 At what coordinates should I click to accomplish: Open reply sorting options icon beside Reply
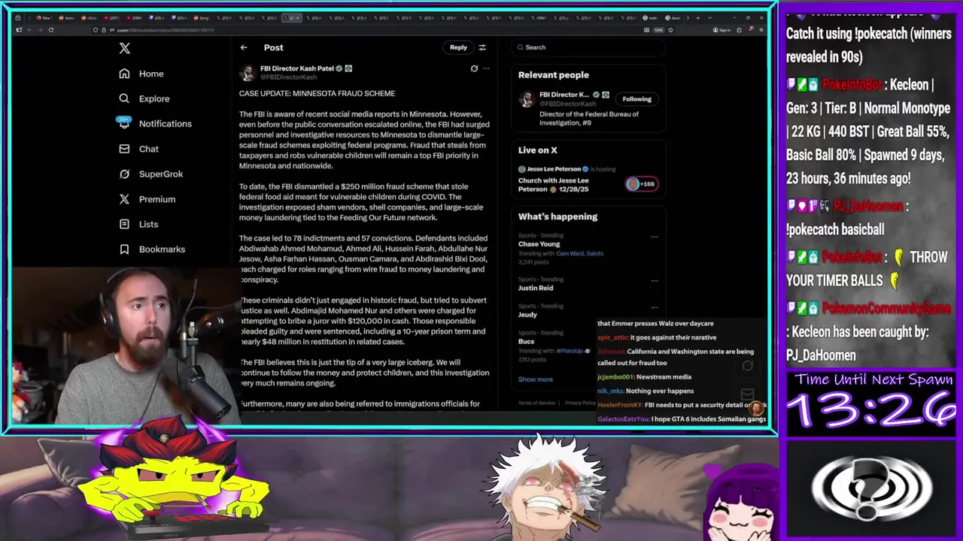point(482,47)
